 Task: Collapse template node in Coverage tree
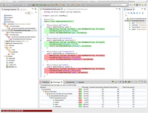pos(42,89)
